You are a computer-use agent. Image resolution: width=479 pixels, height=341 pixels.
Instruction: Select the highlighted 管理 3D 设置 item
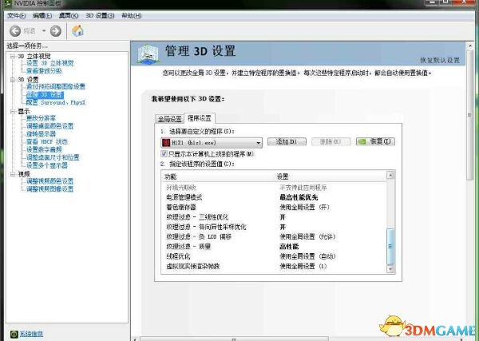pyautogui.click(x=45, y=94)
